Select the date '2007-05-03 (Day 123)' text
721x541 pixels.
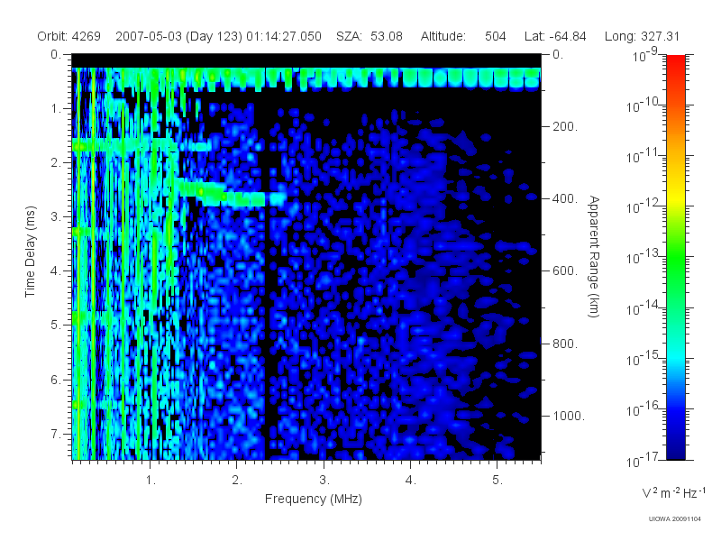pos(178,36)
